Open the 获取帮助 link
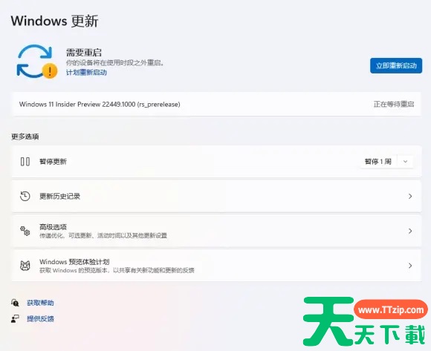 (x=40, y=303)
